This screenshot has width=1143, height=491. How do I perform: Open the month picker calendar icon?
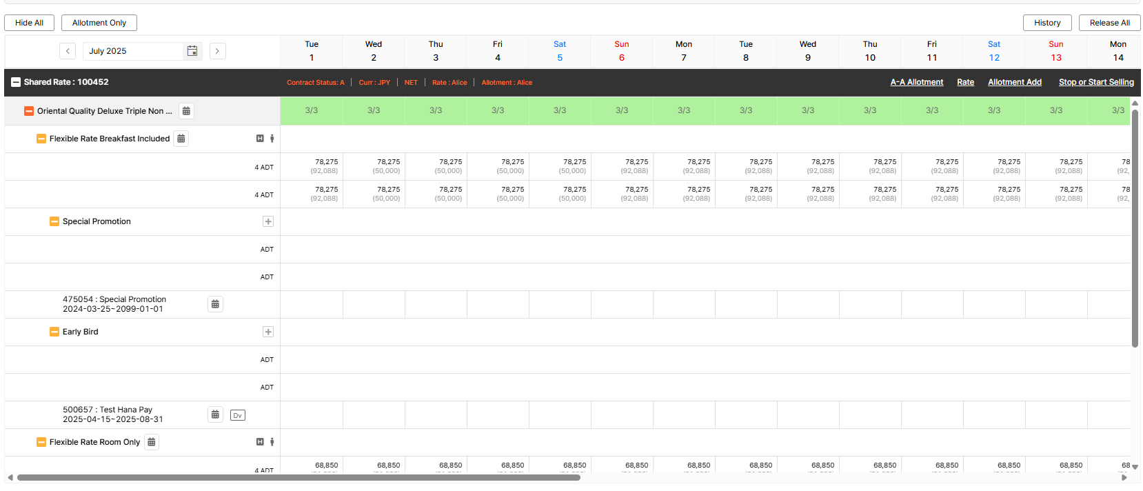192,51
